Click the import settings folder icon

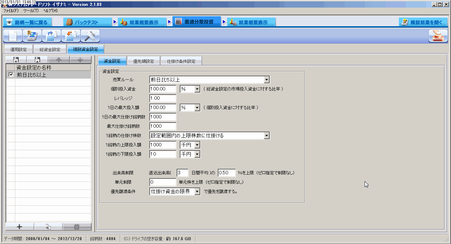[71, 36]
